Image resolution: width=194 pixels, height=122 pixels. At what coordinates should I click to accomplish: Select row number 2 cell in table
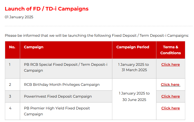(10, 85)
